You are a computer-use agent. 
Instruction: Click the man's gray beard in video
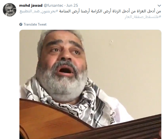coord(62,84)
